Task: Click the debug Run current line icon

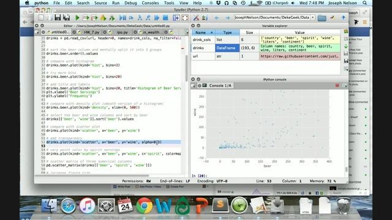Action: pyautogui.click(x=131, y=18)
